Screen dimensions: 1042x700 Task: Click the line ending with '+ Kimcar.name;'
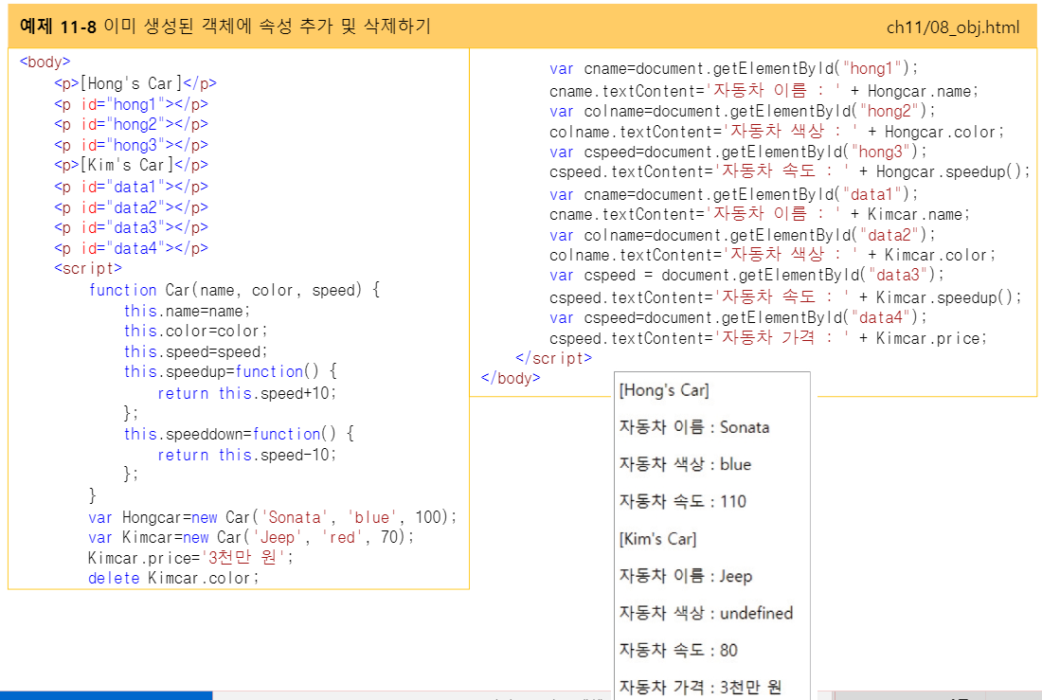click(x=760, y=214)
